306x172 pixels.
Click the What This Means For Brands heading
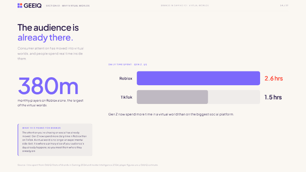pos(41,128)
